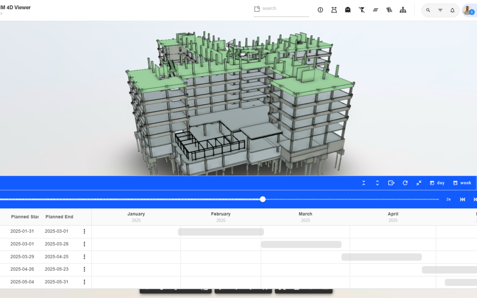The height and width of the screenshot is (298, 477).
Task: Rewind playback to the start
Action: [462, 200]
